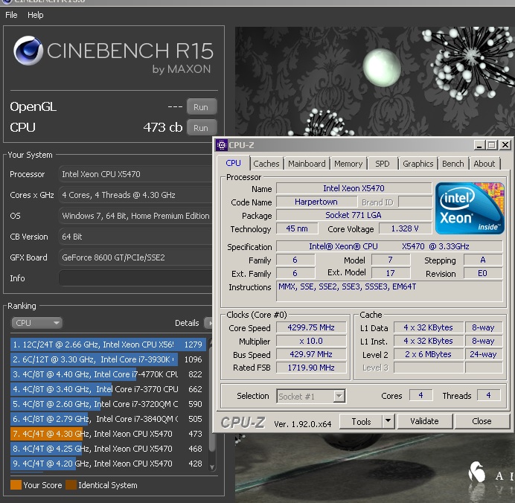The width and height of the screenshot is (515, 503).
Task: Click the Cinebench R15 logo sphere
Action: point(28,51)
